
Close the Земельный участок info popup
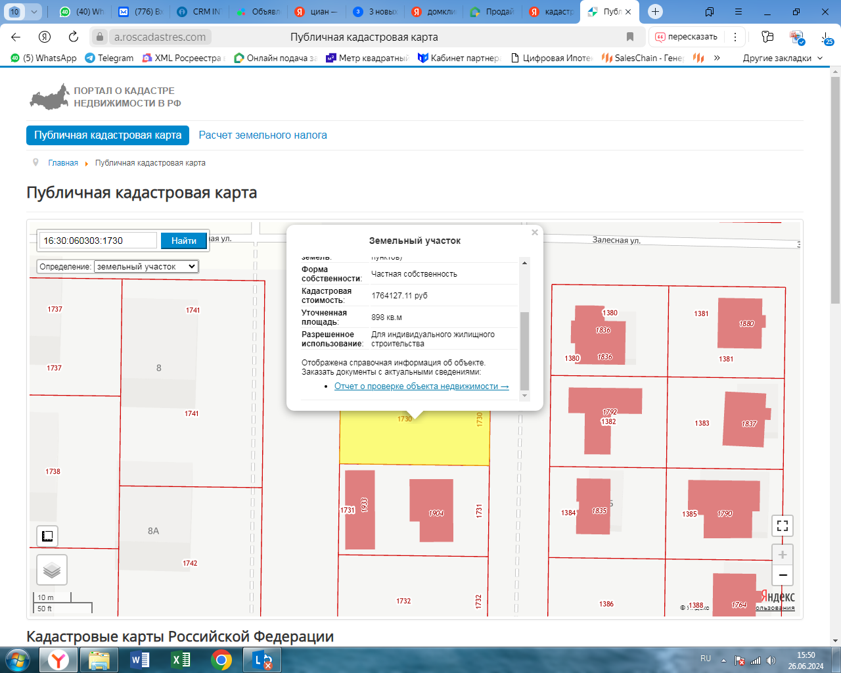point(535,233)
